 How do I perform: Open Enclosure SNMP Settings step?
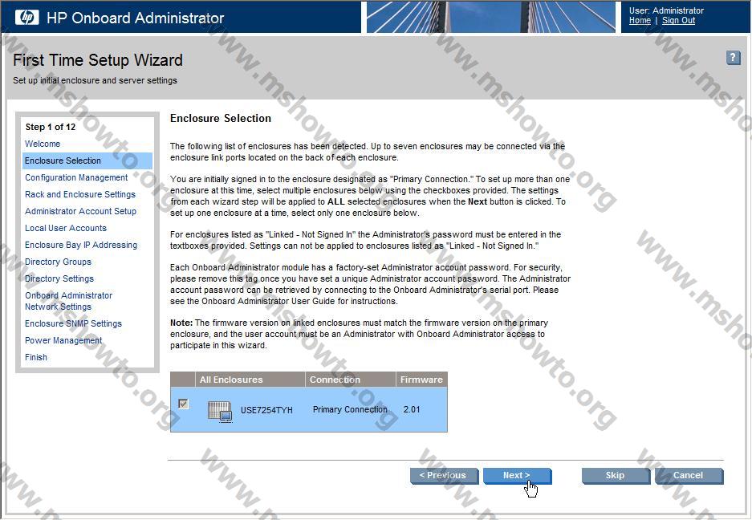tap(73, 323)
